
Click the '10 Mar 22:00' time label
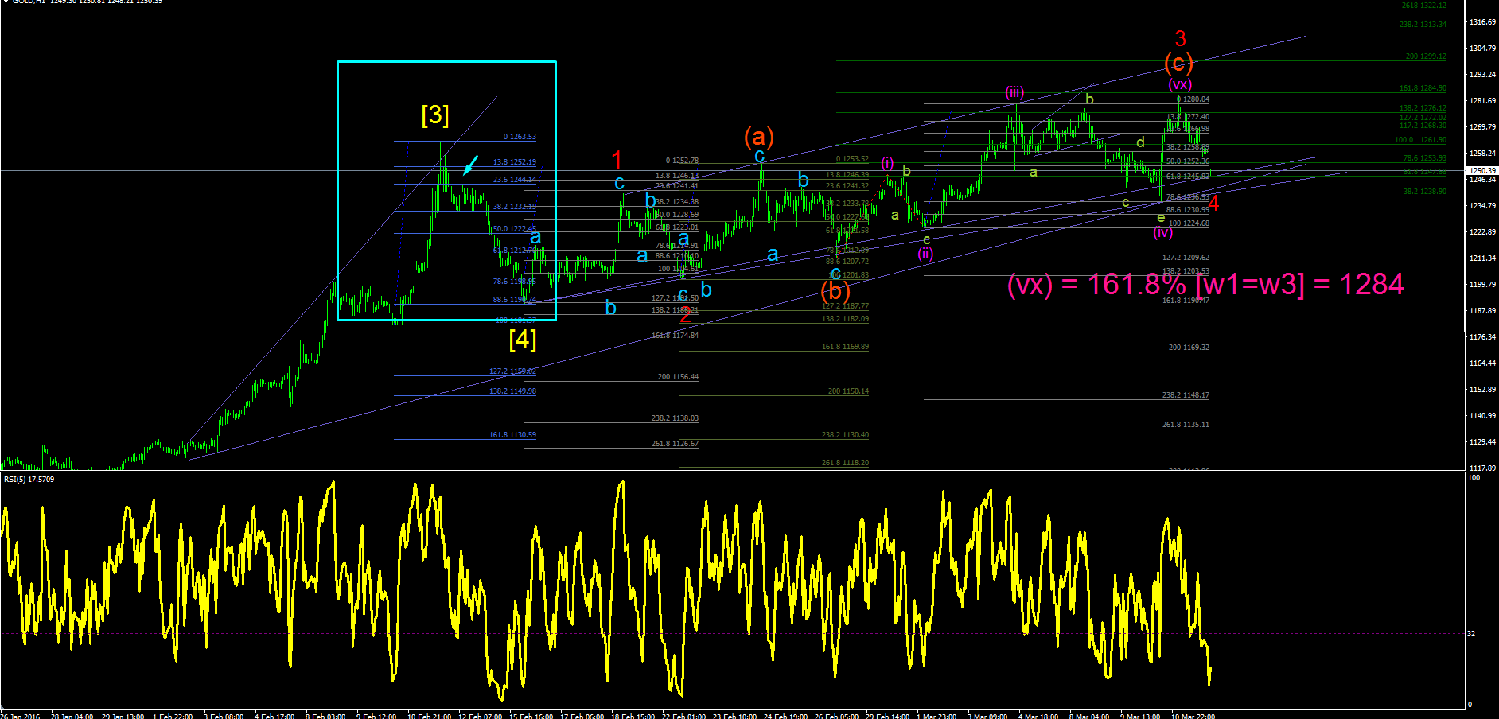[1193, 716]
